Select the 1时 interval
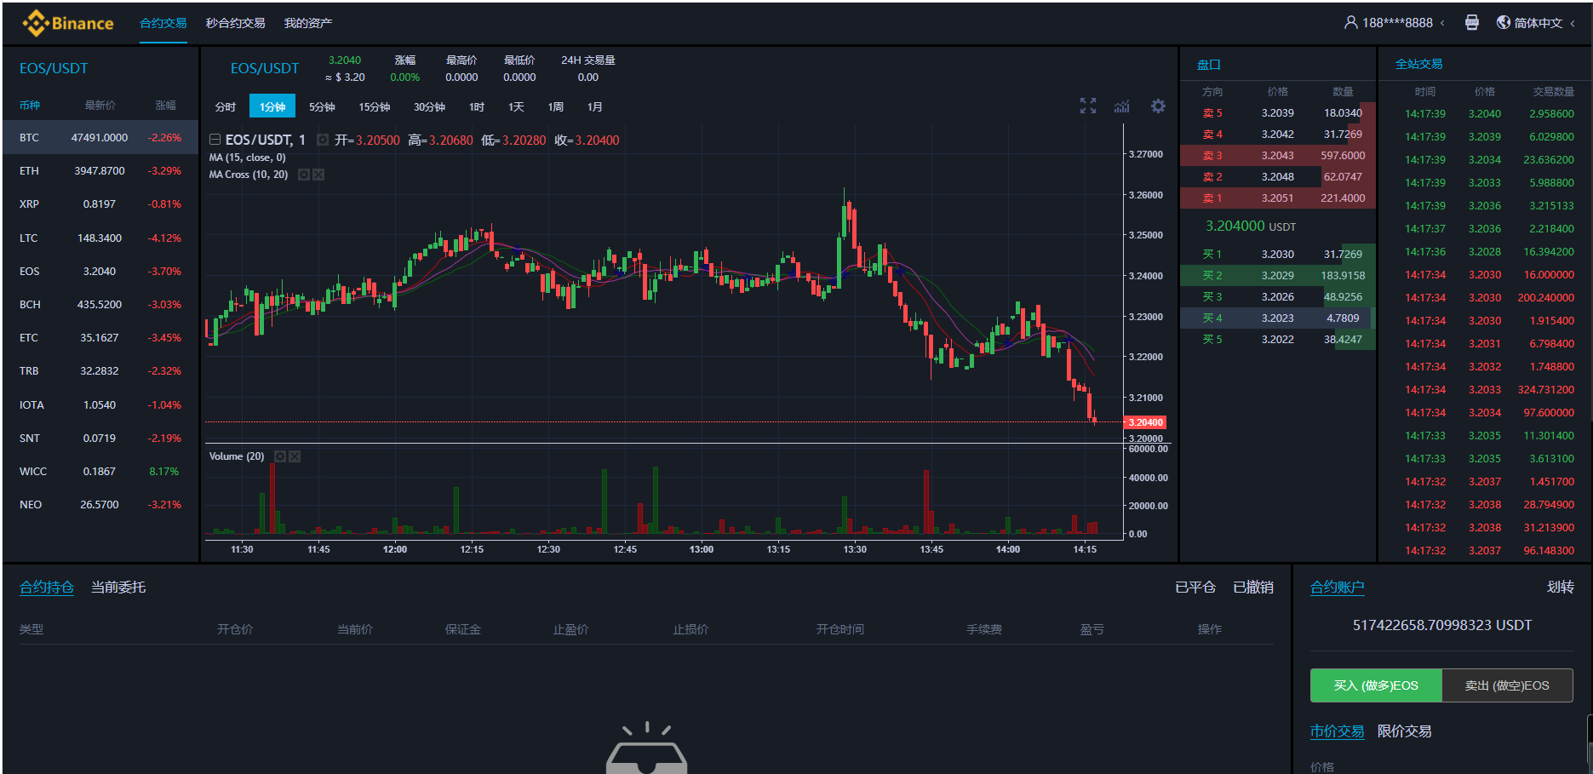Screen dimensions: 1593x774 pos(477,106)
